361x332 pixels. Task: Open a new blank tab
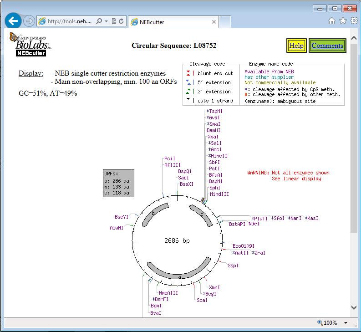pos(225,22)
